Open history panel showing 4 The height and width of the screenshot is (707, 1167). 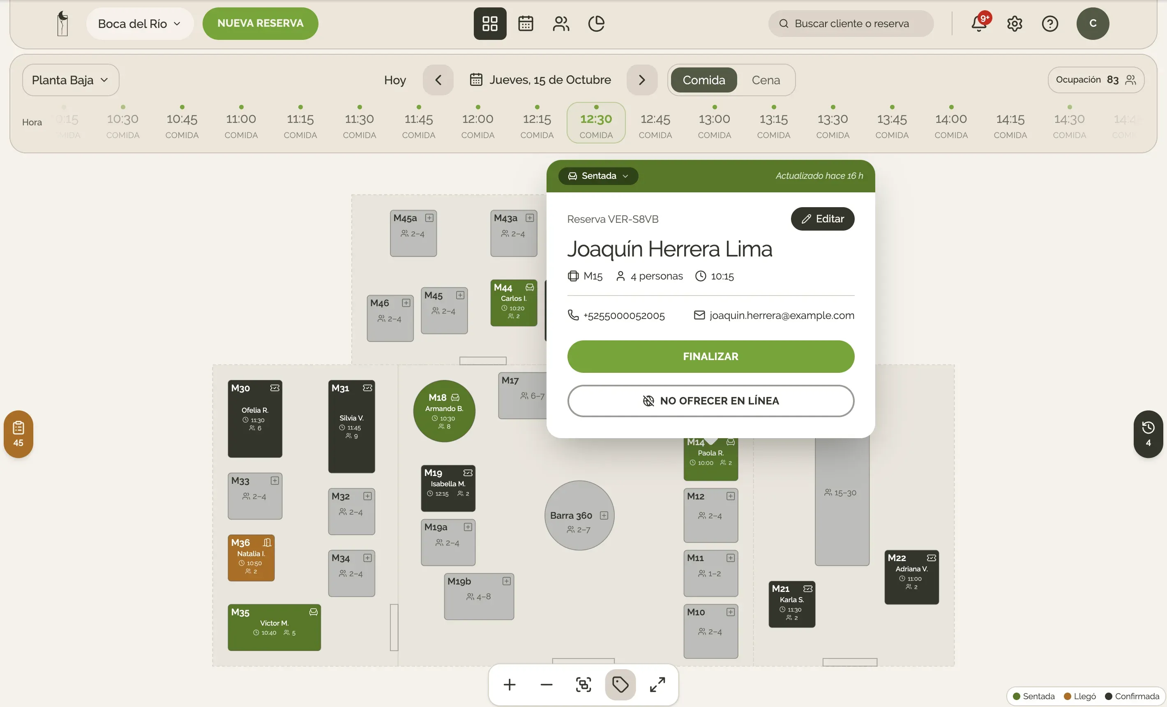point(1148,434)
